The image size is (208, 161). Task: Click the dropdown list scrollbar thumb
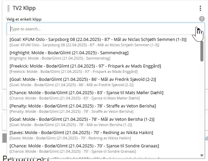tap(202, 51)
